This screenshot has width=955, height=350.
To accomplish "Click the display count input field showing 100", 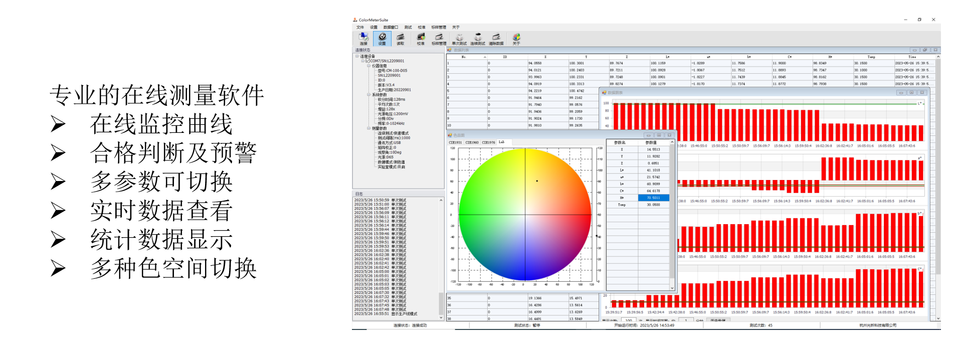I will pos(628,320).
